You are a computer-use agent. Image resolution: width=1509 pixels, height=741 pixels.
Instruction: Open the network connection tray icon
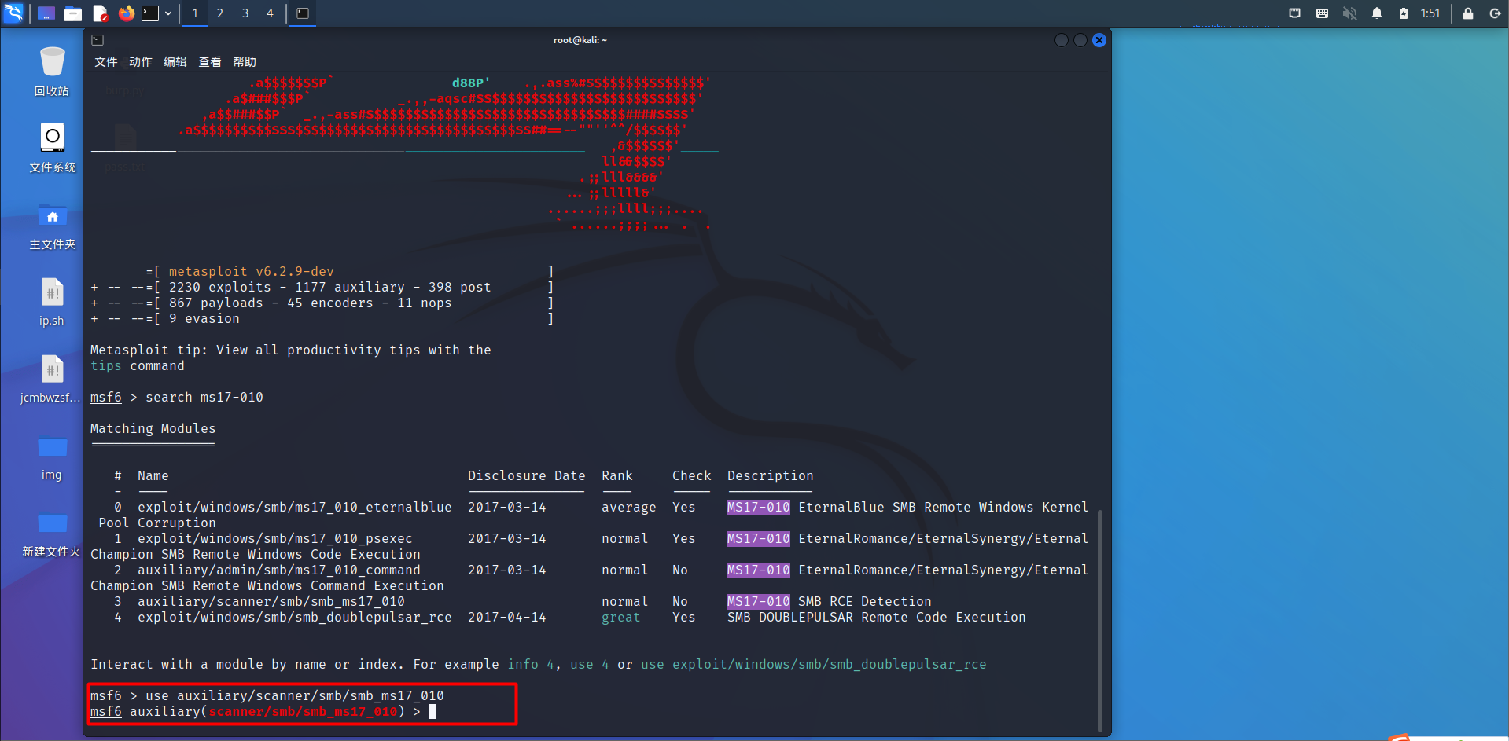1295,13
